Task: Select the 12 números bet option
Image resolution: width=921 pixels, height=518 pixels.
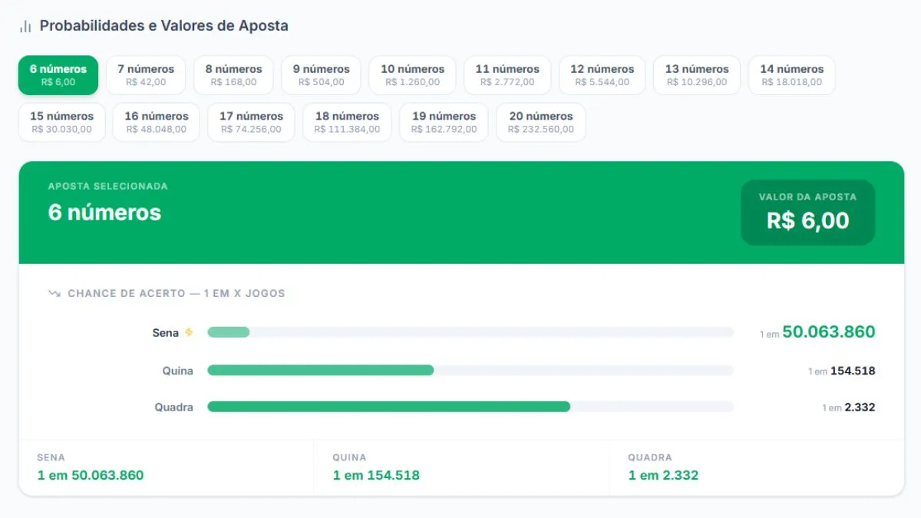Action: 602,75
